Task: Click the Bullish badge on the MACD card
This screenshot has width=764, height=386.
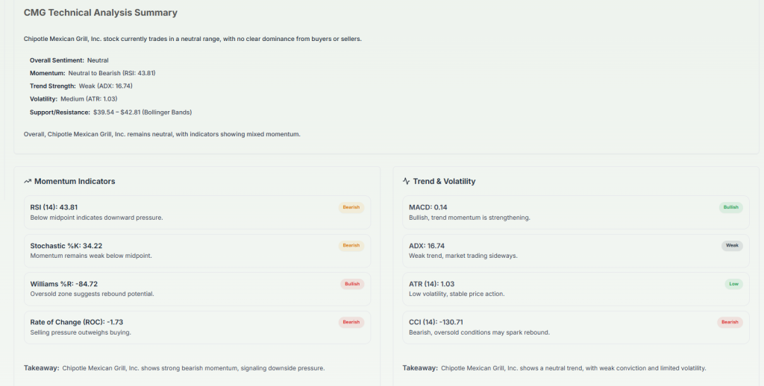Action: coord(730,207)
